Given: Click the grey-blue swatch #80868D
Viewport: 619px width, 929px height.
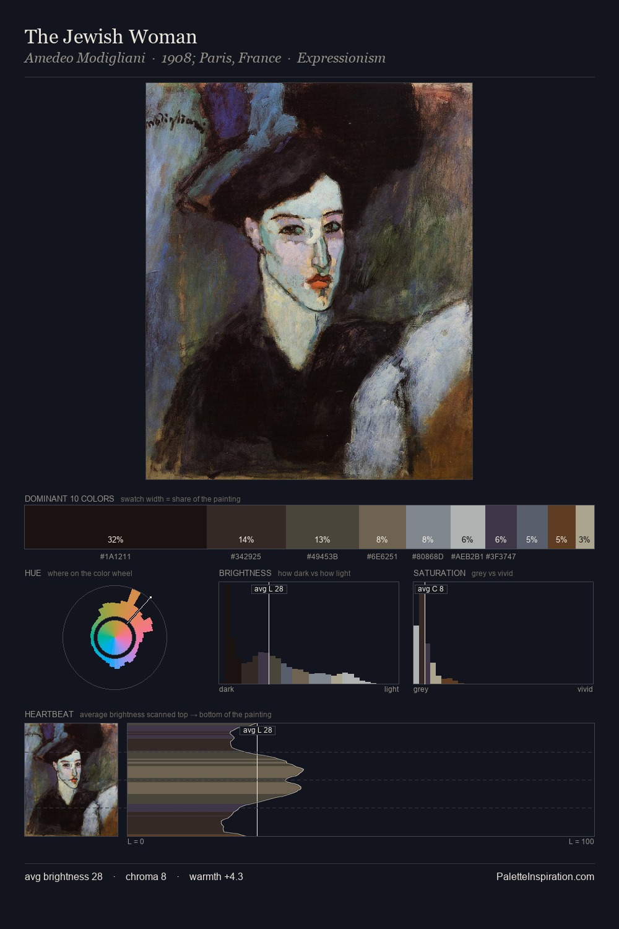Looking at the screenshot, I should tap(428, 527).
